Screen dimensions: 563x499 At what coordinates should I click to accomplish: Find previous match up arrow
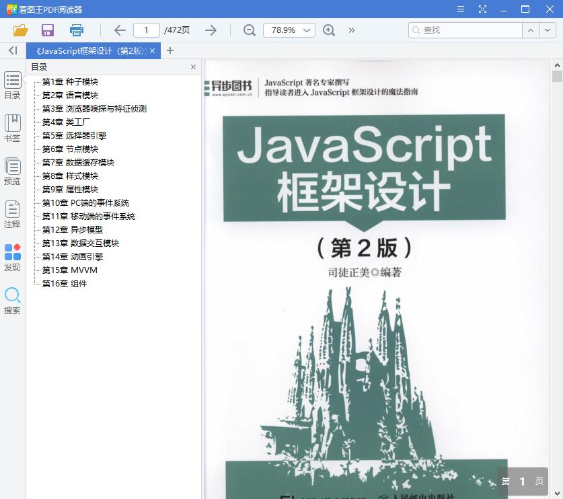coord(531,30)
